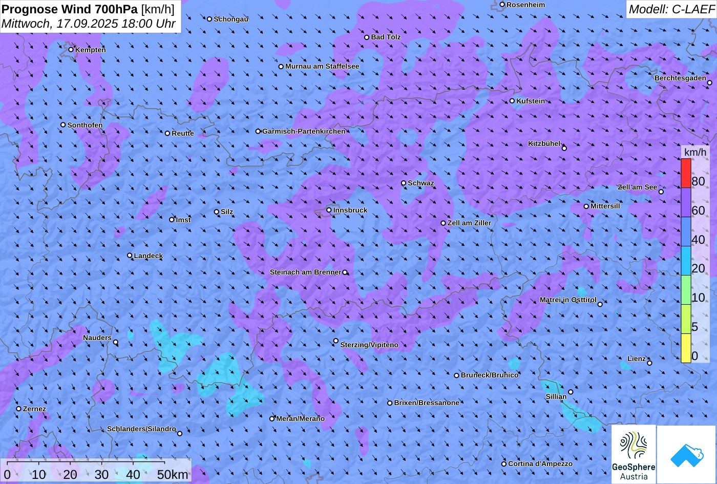717x484 pixels.
Task: Click the Rosenheim location marker
Action: click(502, 5)
